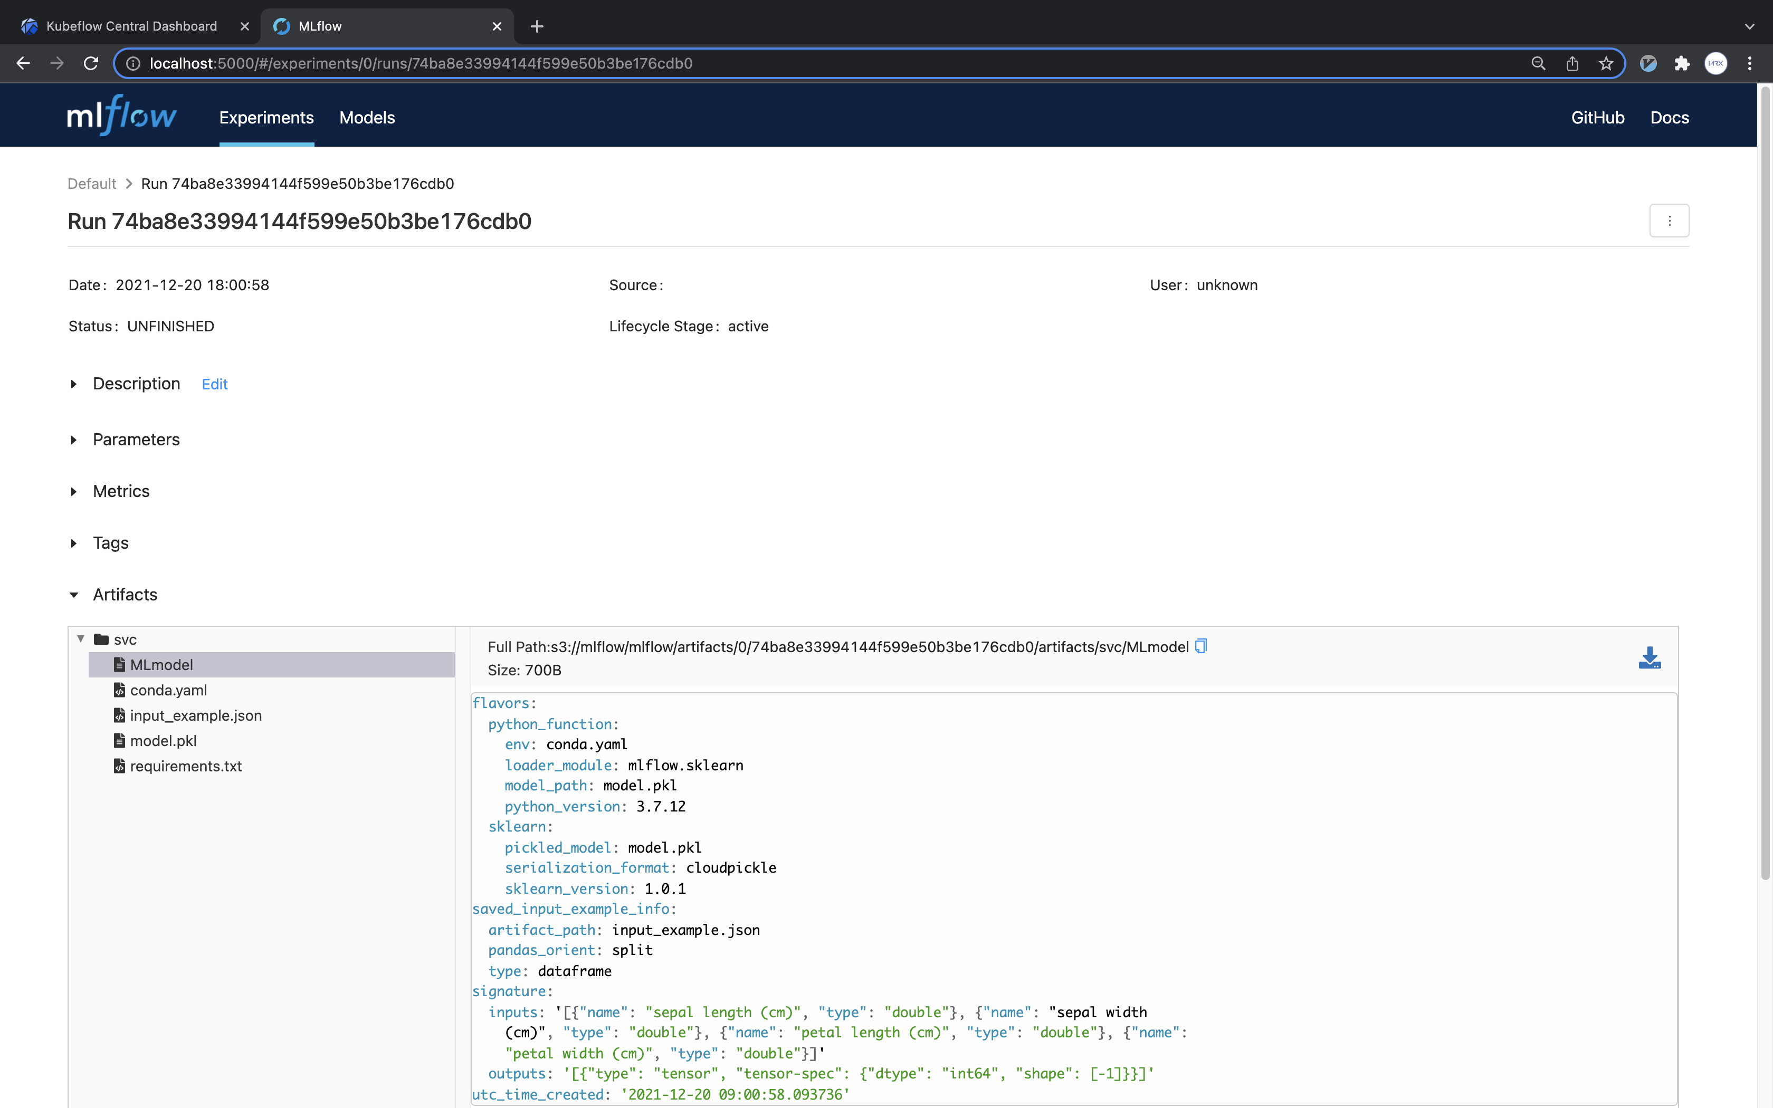
Task: Click the 'Status: UNFINISHED' text
Action: [x=141, y=326]
